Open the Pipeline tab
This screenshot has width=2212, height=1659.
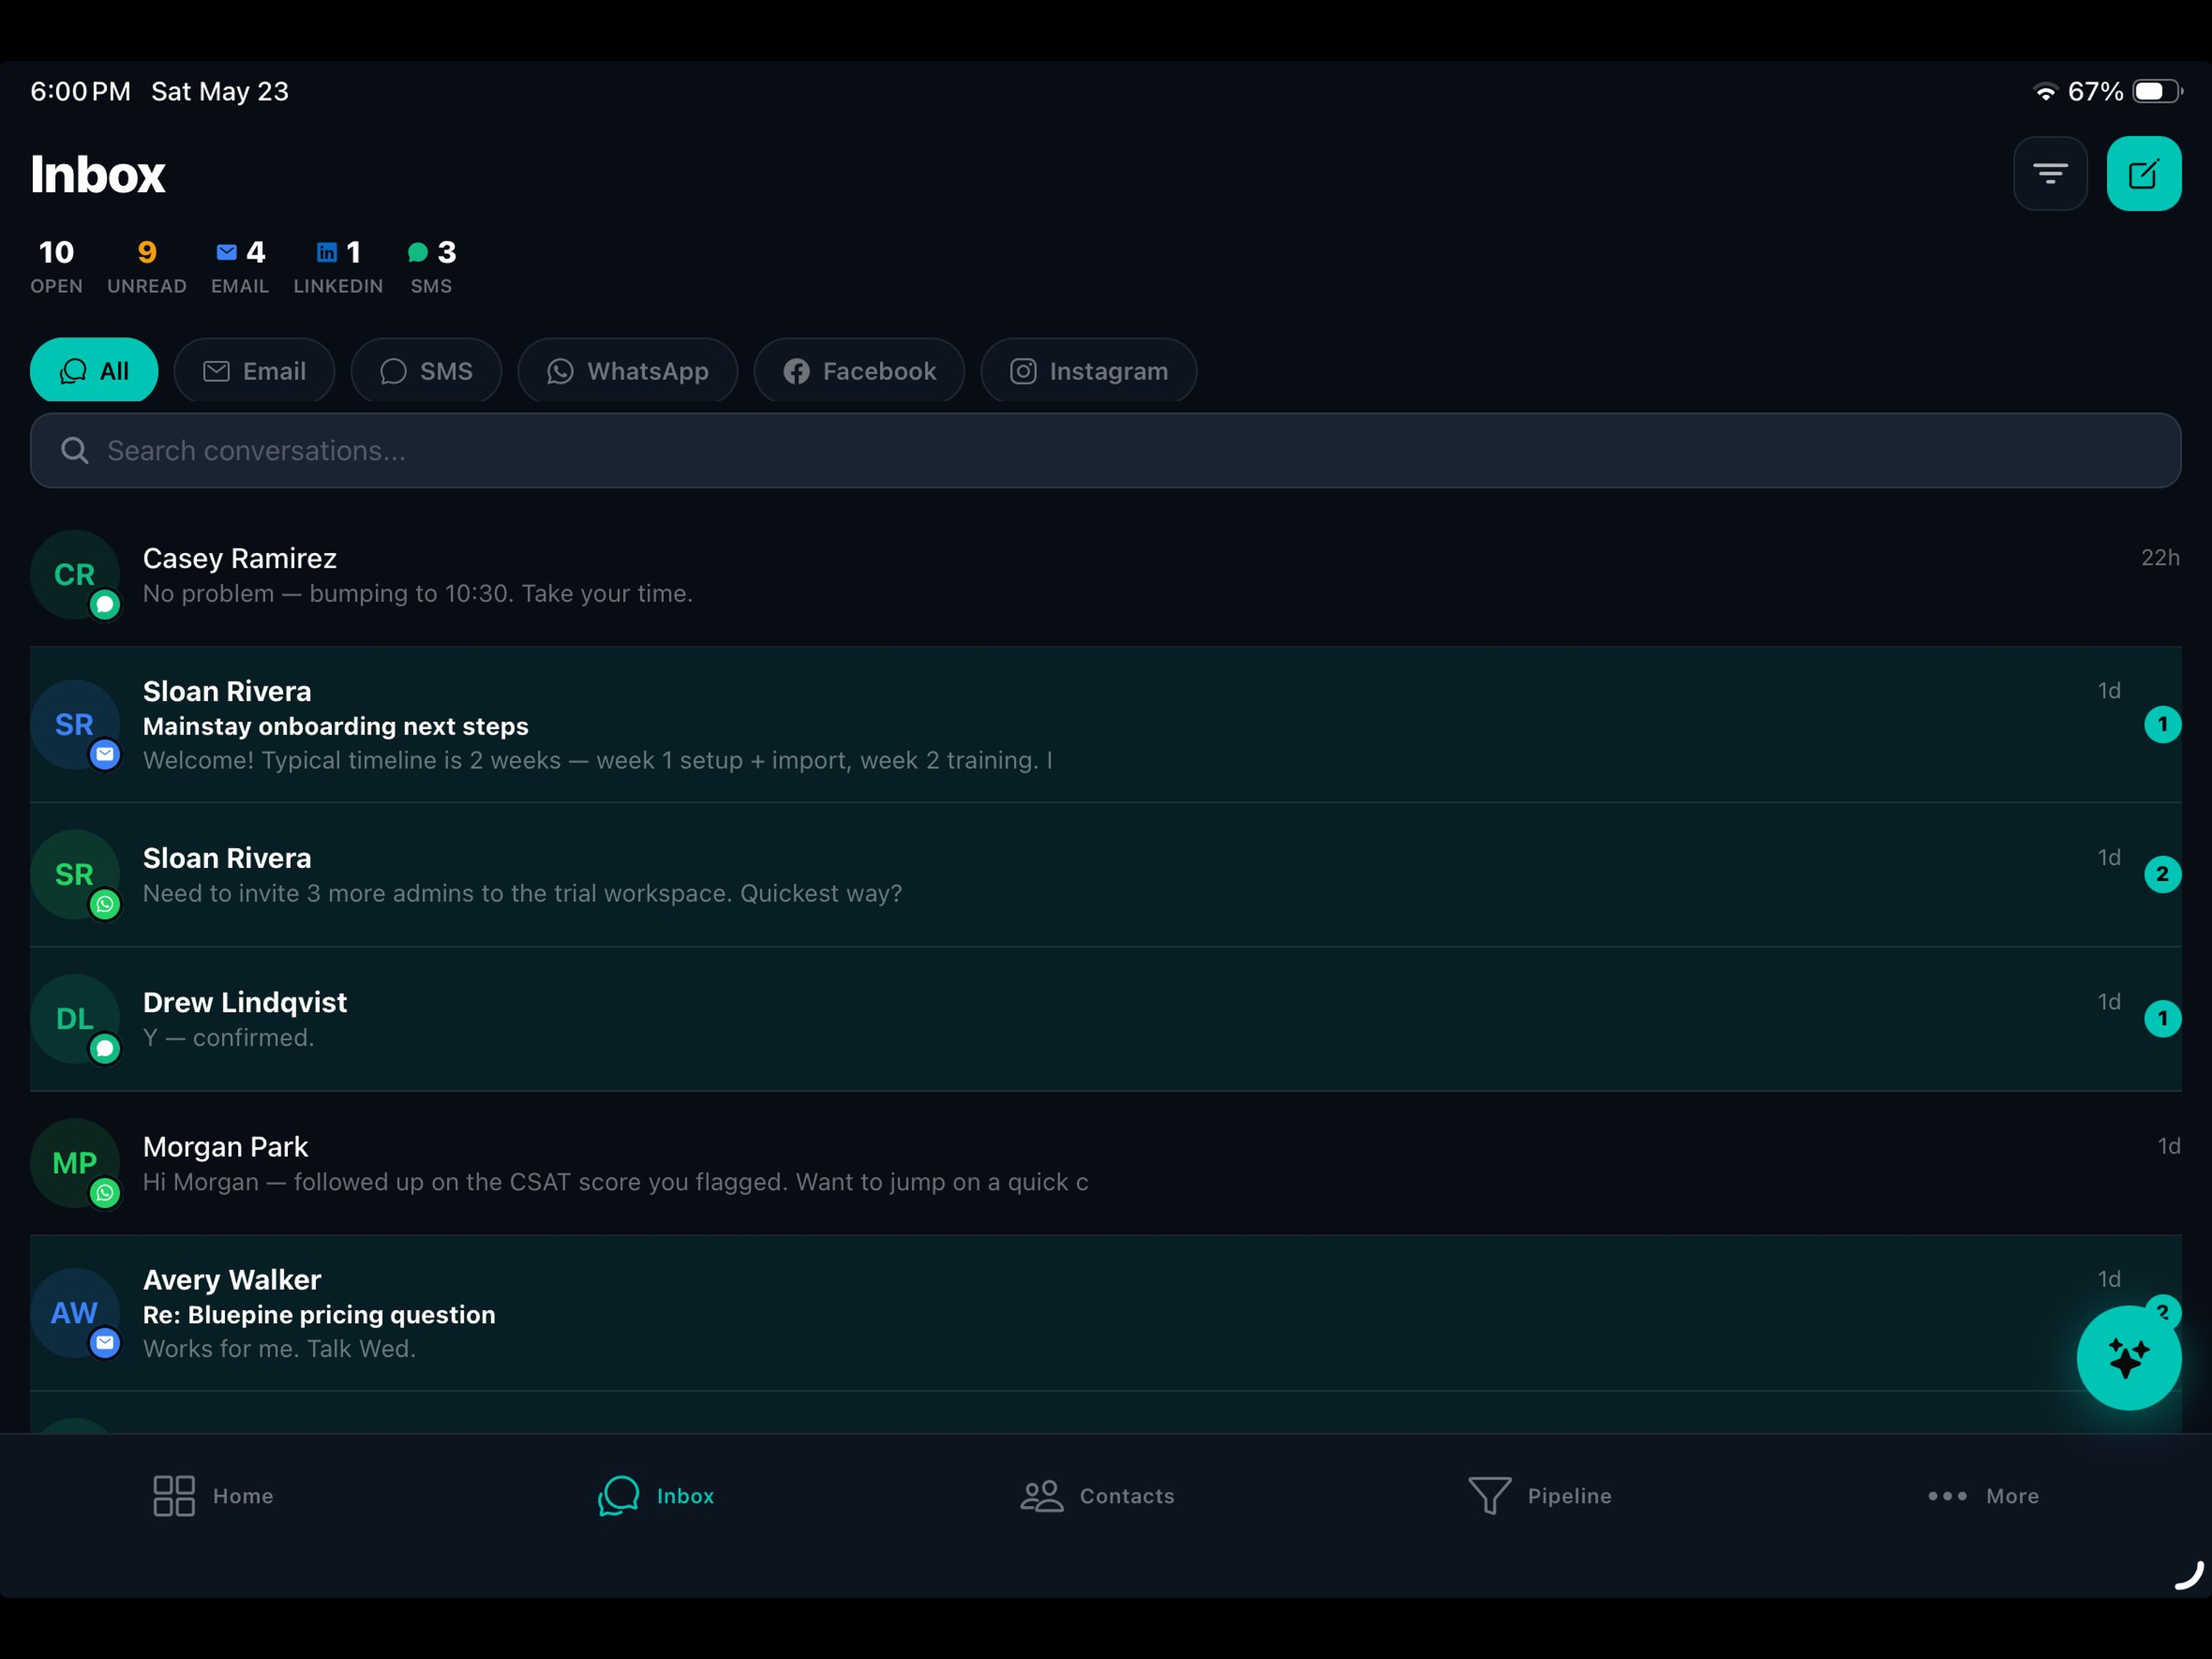pos(1540,1496)
